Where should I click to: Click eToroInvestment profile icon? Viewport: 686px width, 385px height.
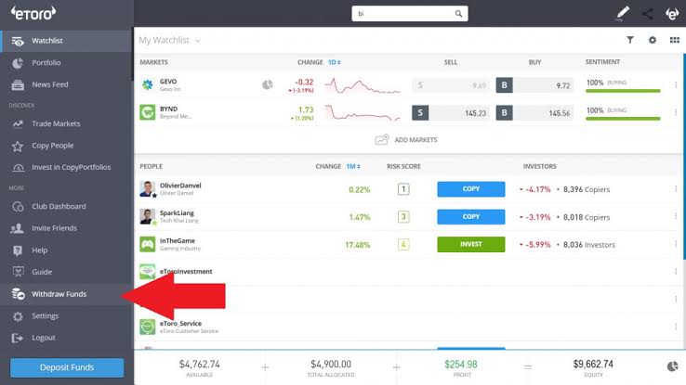(x=148, y=272)
